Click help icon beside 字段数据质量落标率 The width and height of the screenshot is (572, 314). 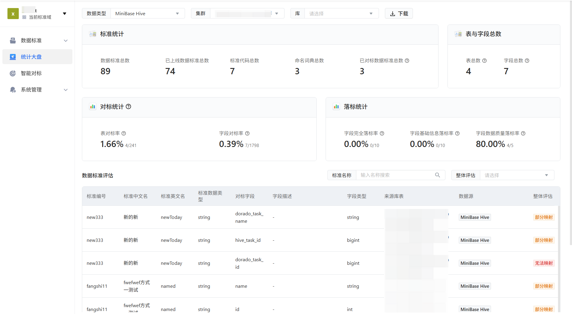coord(523,134)
